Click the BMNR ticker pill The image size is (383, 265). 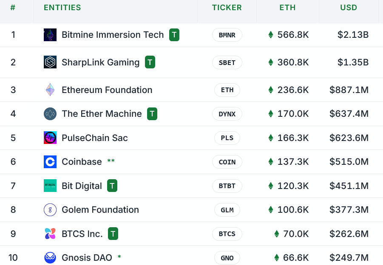pyautogui.click(x=227, y=35)
